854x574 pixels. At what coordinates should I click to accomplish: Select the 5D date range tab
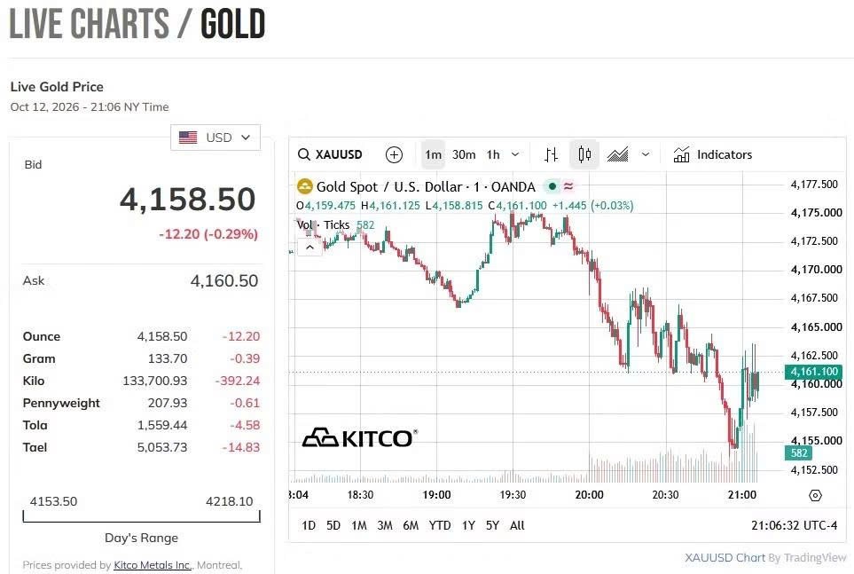click(x=333, y=525)
